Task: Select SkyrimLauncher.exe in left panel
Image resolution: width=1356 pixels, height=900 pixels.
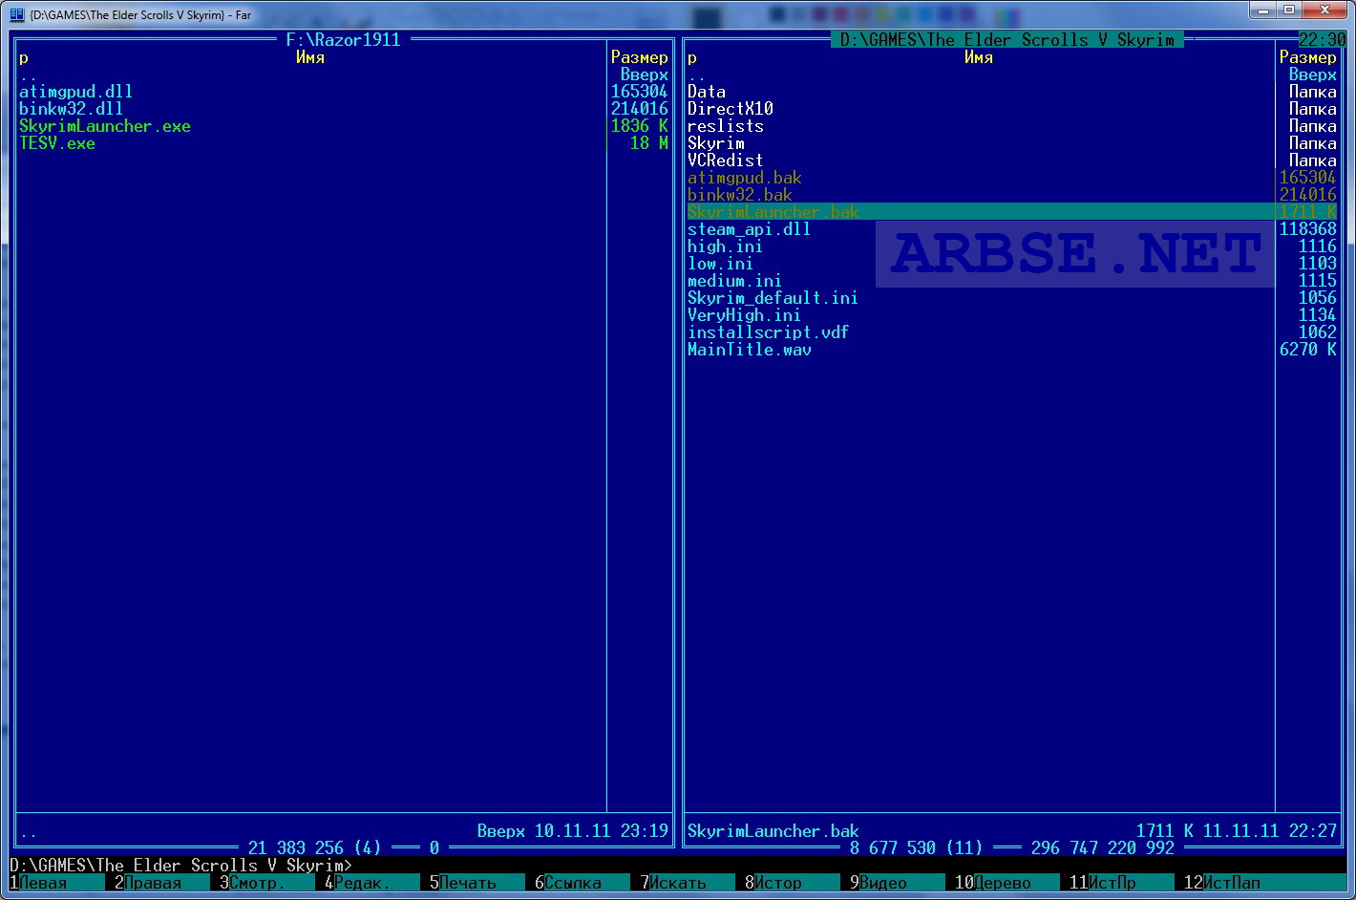Action: pos(105,126)
